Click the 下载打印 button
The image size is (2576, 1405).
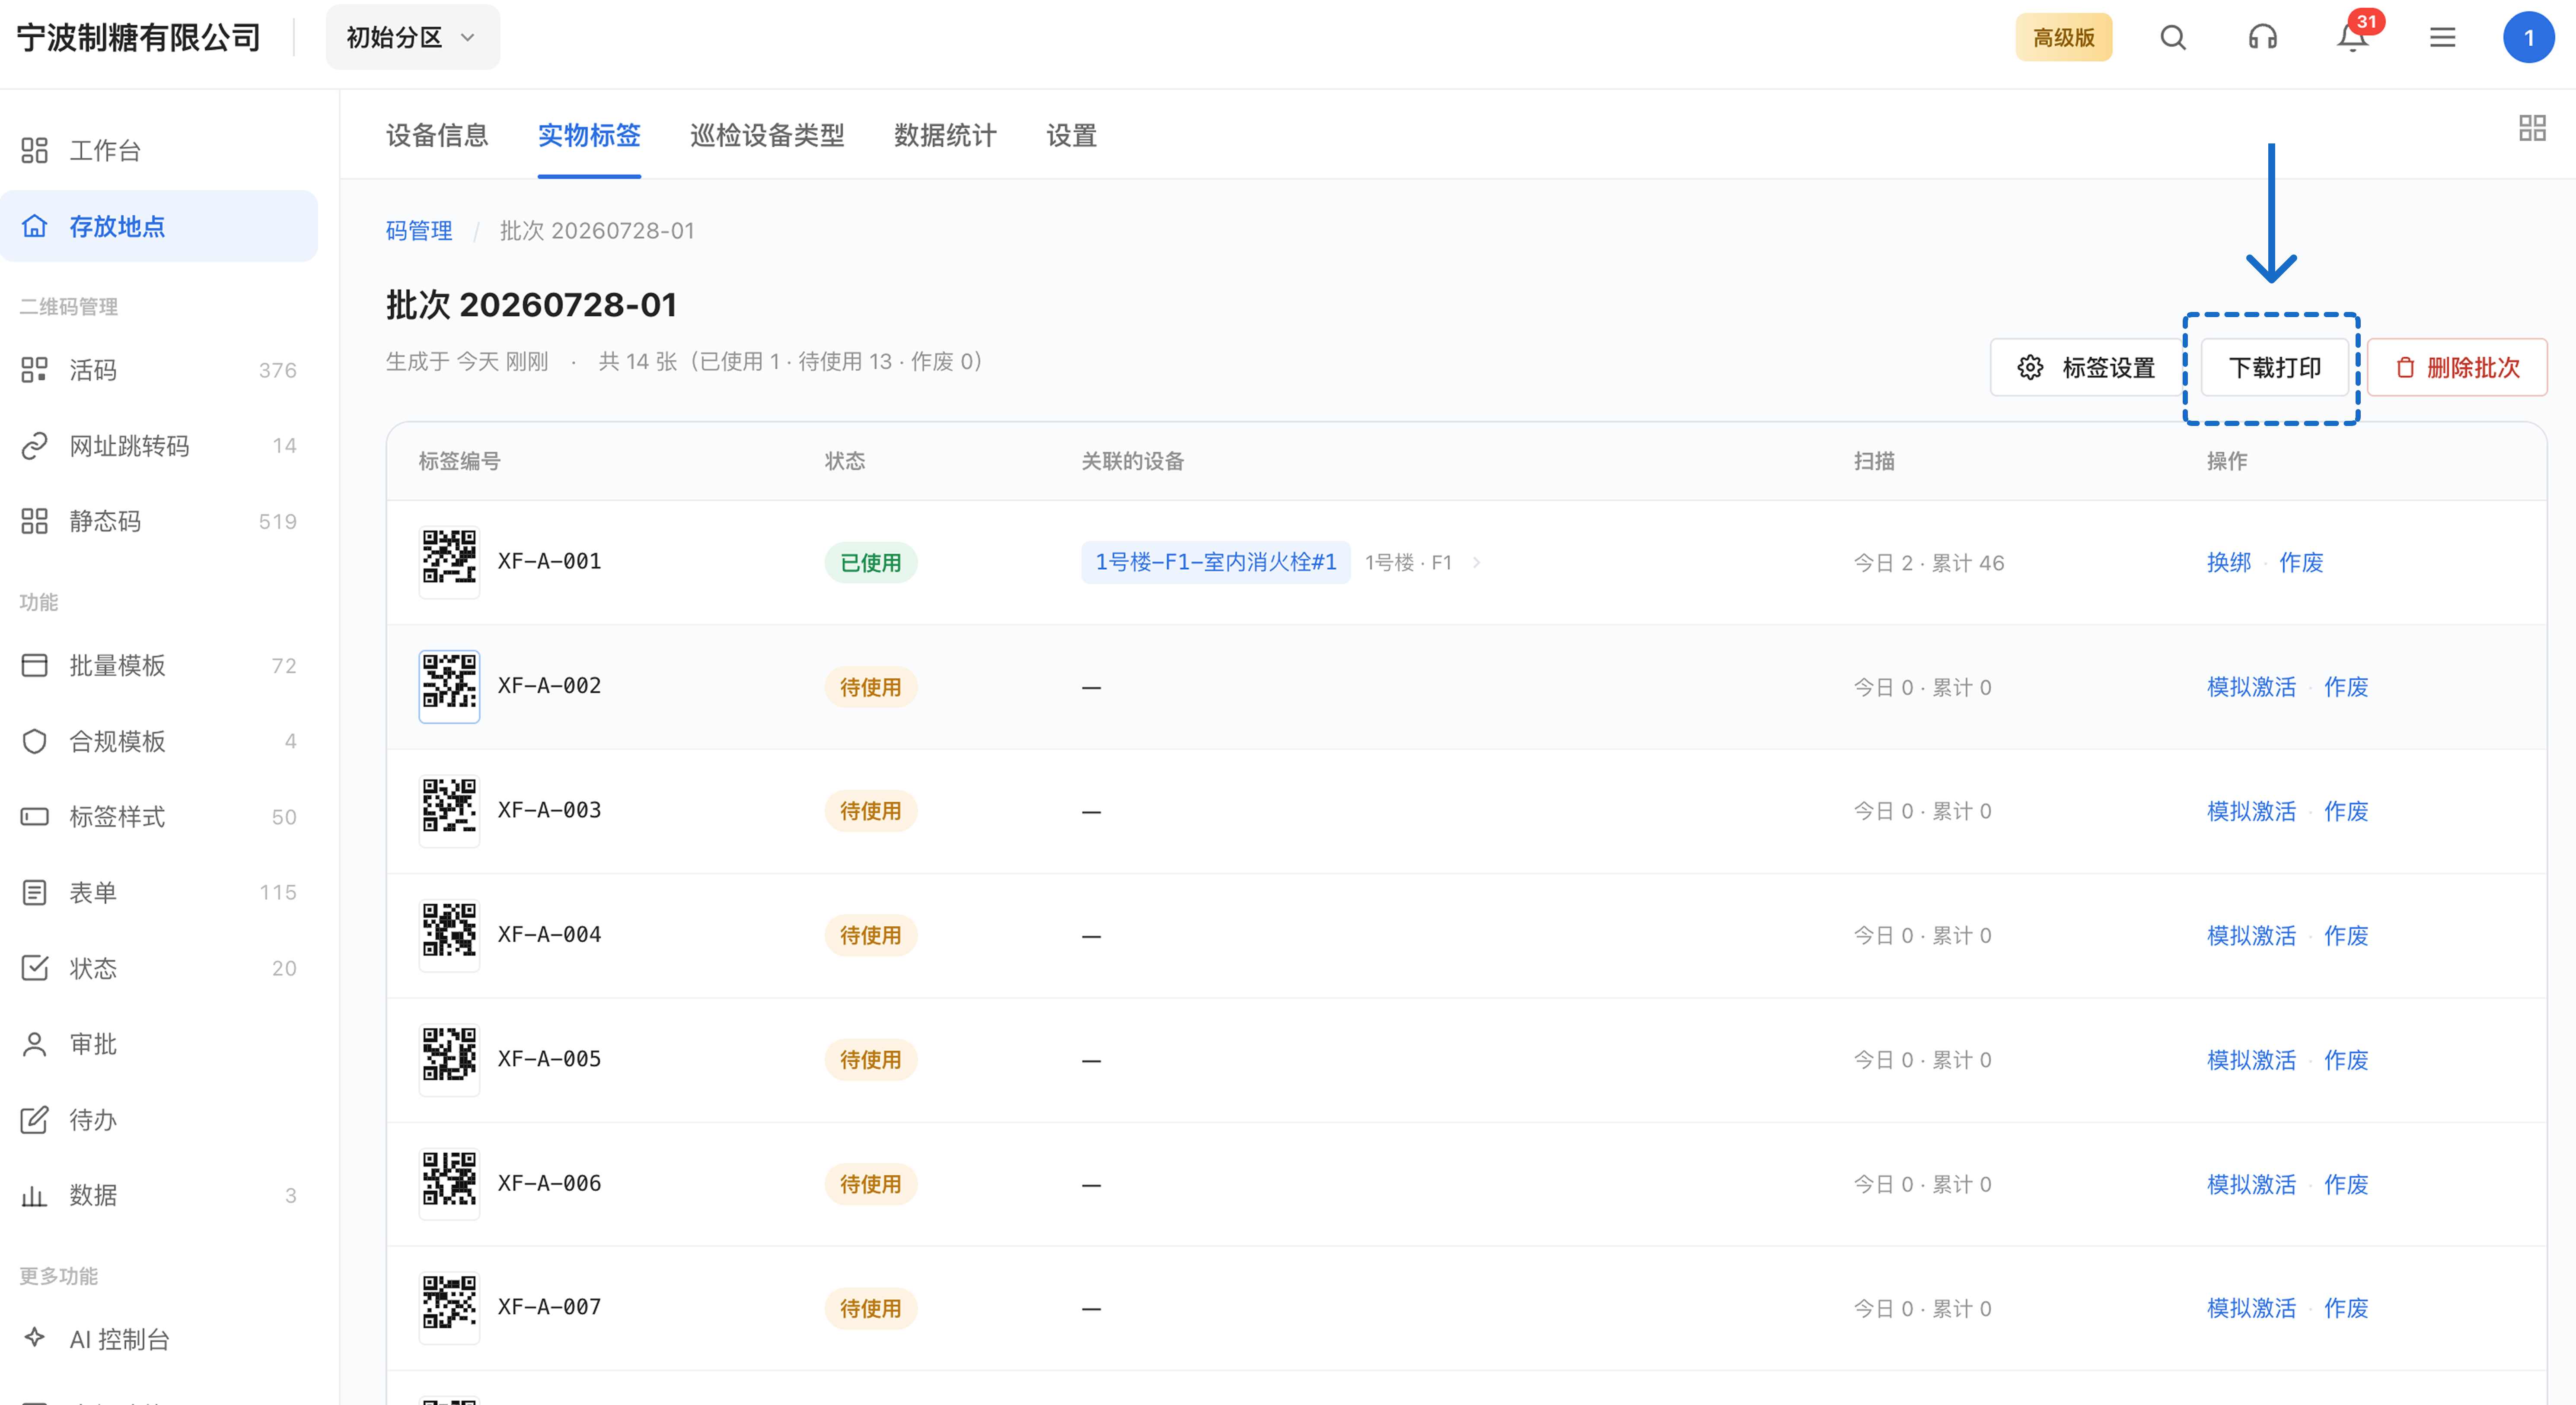2275,368
